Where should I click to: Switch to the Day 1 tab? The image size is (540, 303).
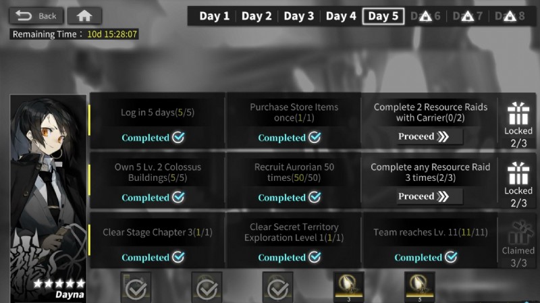click(x=215, y=16)
